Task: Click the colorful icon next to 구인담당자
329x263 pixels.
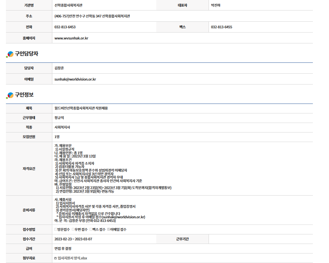Action: 10,54
